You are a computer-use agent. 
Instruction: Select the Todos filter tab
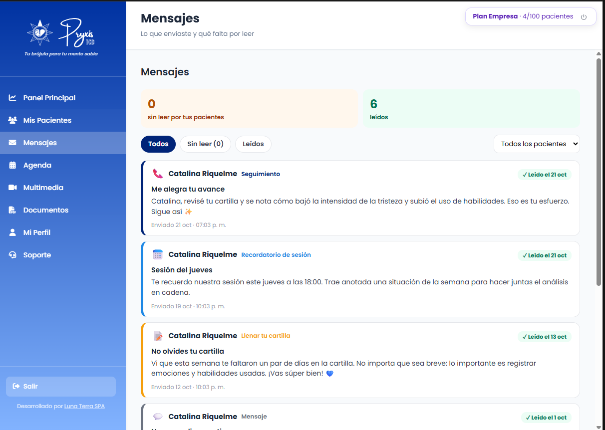click(x=158, y=144)
